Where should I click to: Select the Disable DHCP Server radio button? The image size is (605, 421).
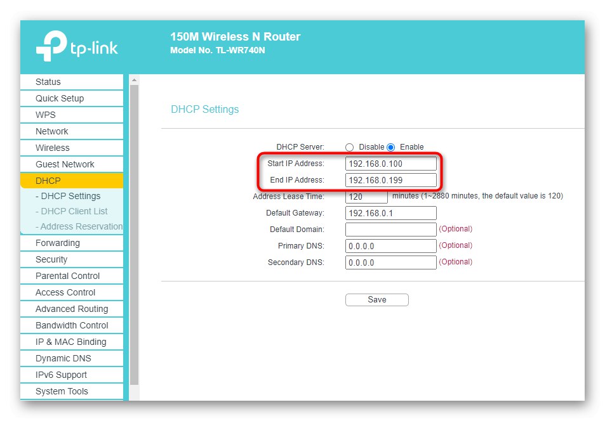tap(350, 147)
